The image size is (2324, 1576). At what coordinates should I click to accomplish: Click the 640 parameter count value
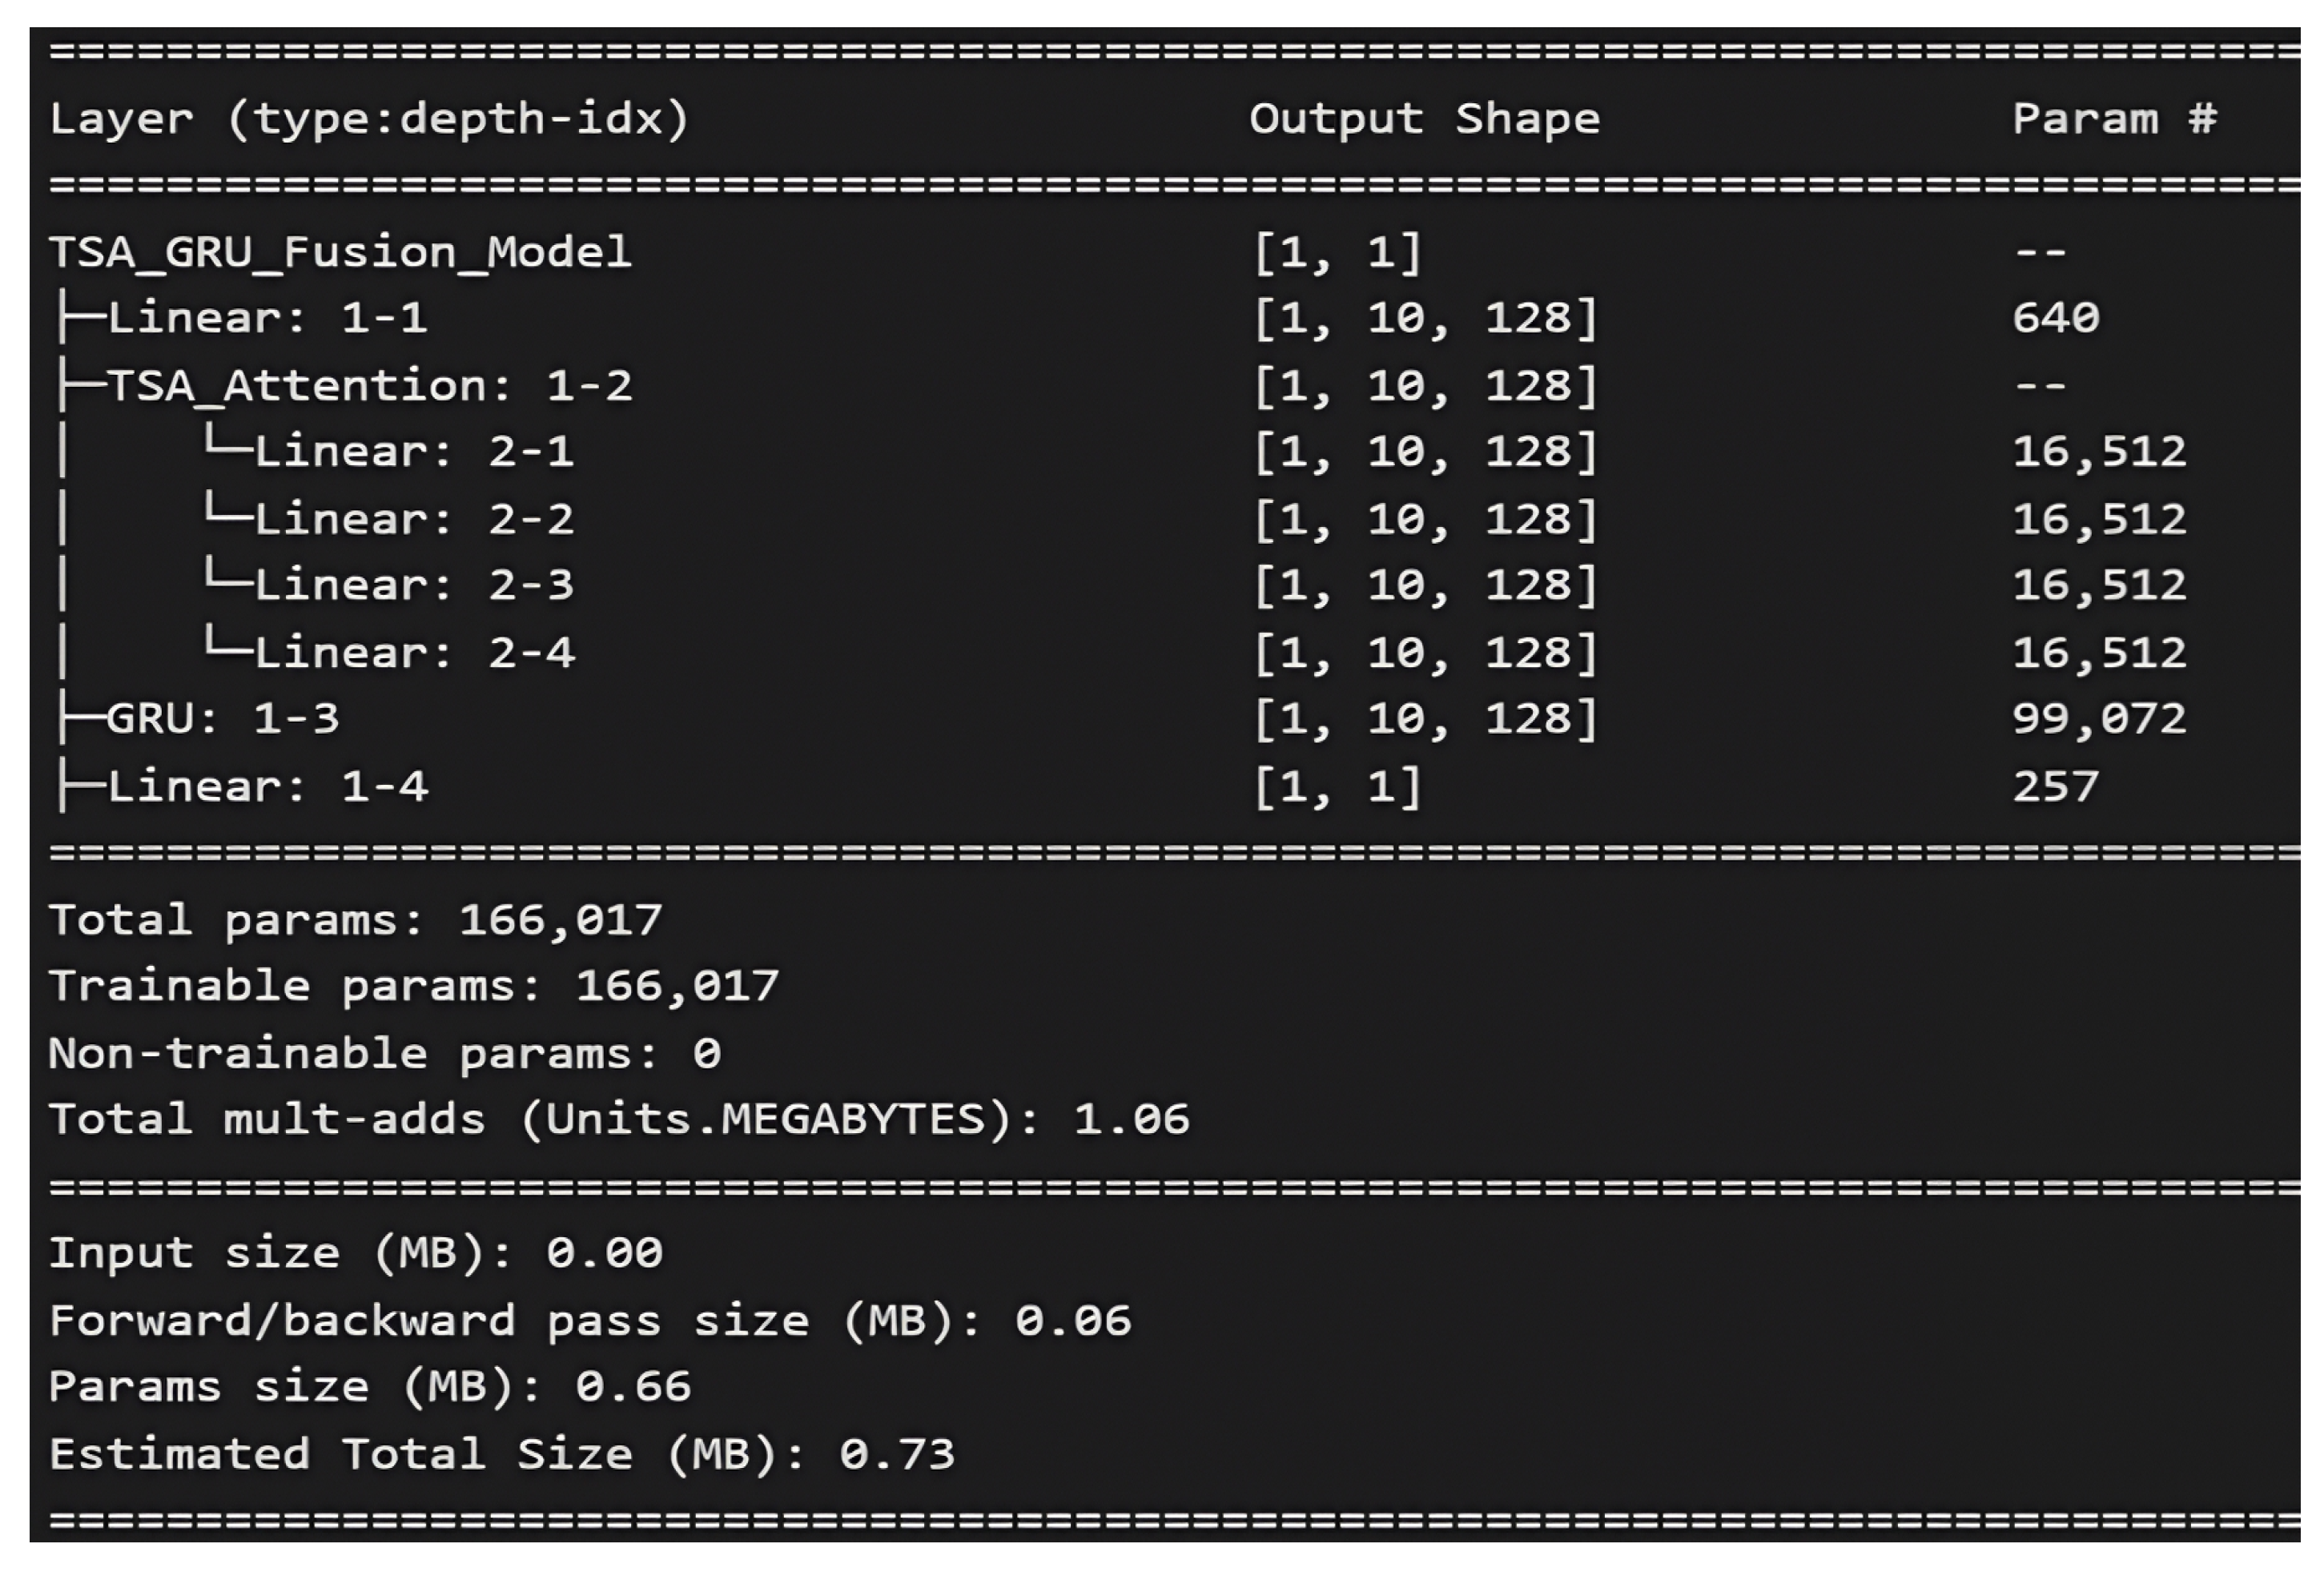[2055, 319]
